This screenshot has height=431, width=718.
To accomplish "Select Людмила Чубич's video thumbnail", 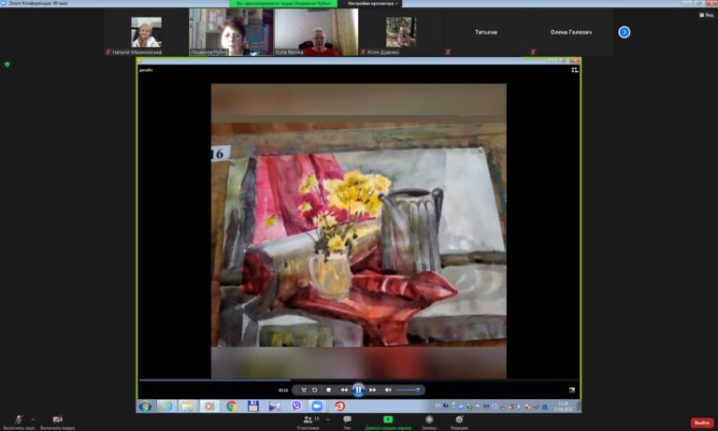I will click(x=231, y=33).
